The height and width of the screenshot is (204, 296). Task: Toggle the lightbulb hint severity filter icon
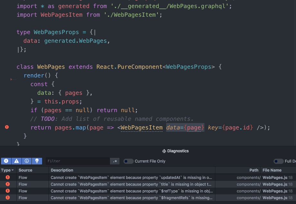(37, 161)
